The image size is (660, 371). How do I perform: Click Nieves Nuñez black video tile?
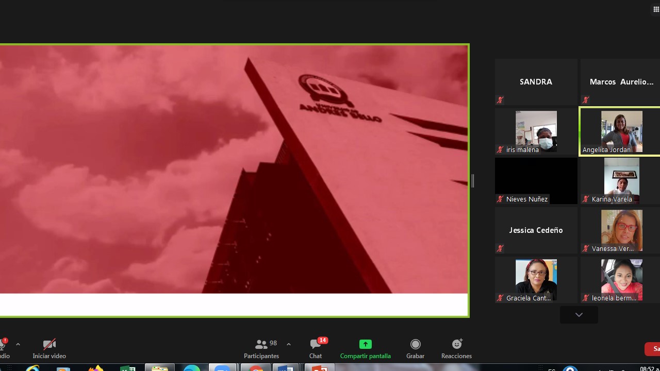[536, 181]
